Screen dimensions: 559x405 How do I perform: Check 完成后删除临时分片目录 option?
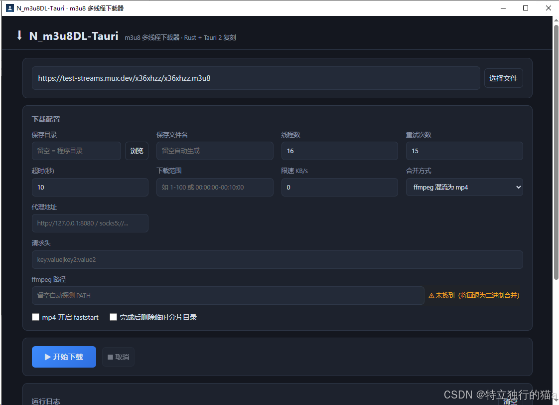pos(114,317)
